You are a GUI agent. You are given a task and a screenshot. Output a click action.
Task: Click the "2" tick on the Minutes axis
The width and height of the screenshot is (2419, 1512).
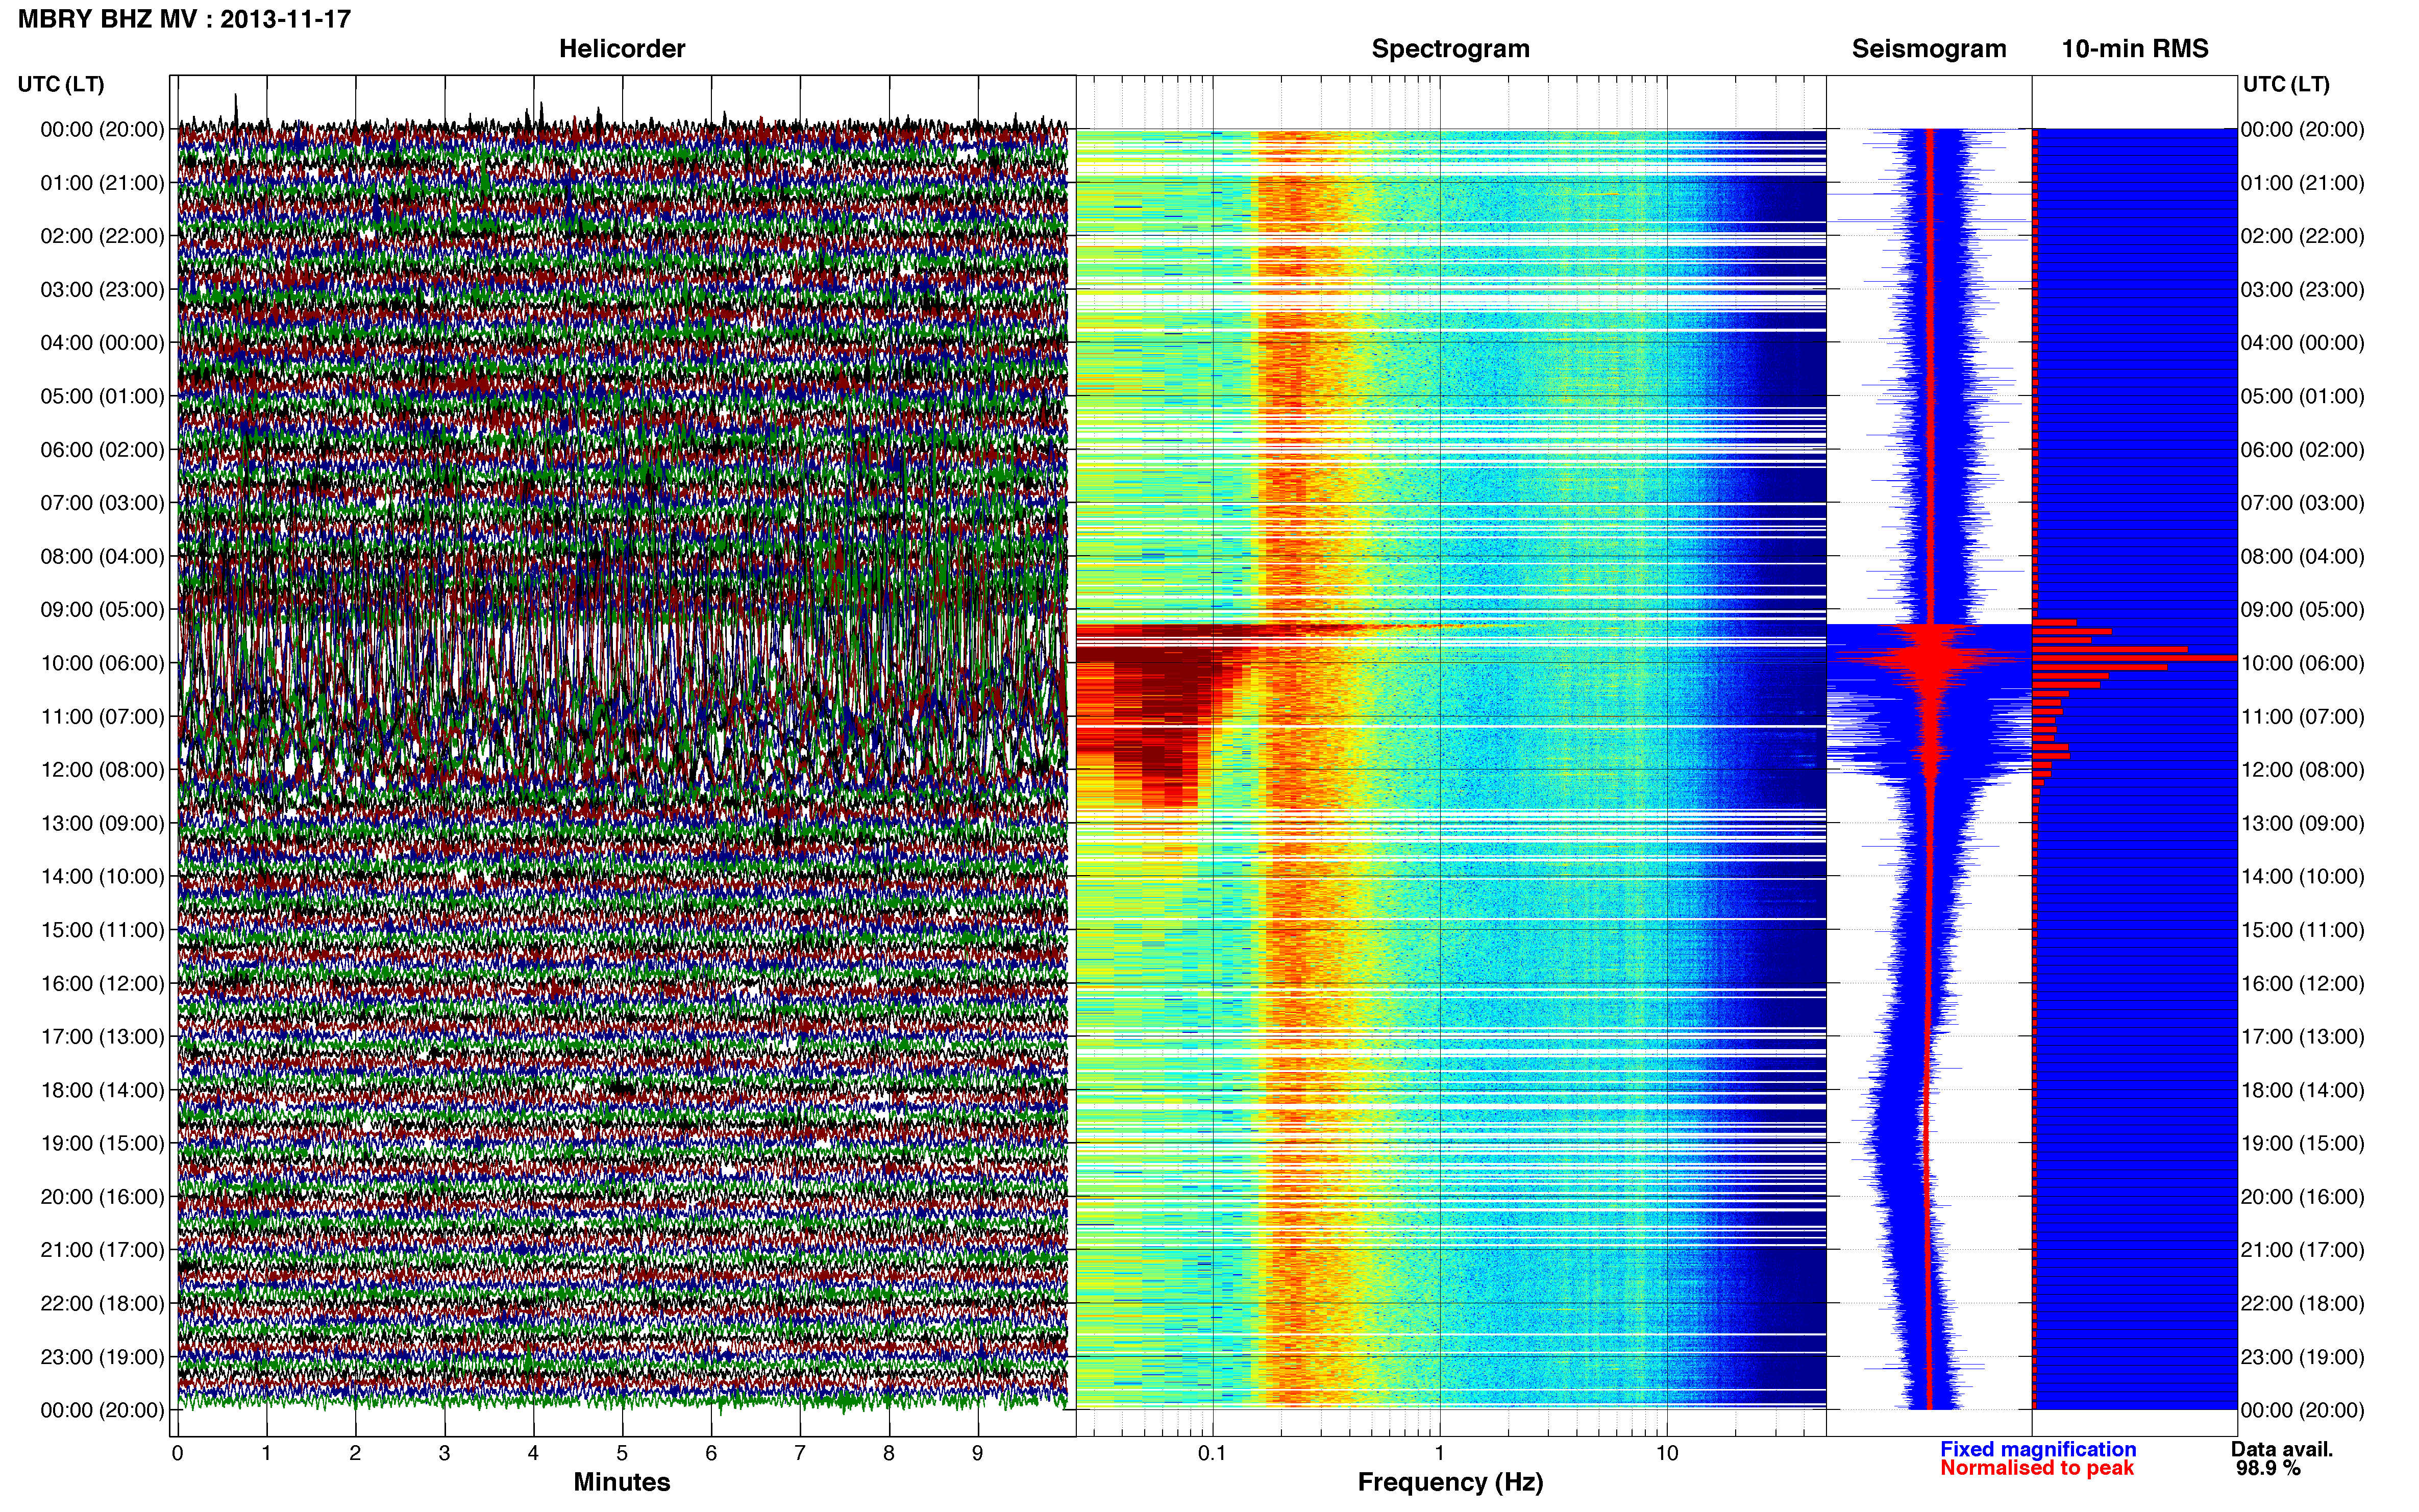point(355,1453)
